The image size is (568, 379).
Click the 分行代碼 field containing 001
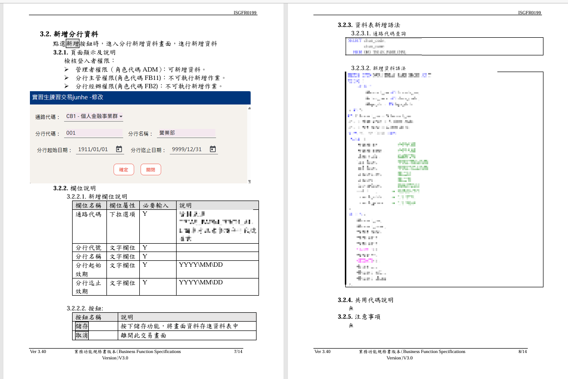(94, 133)
